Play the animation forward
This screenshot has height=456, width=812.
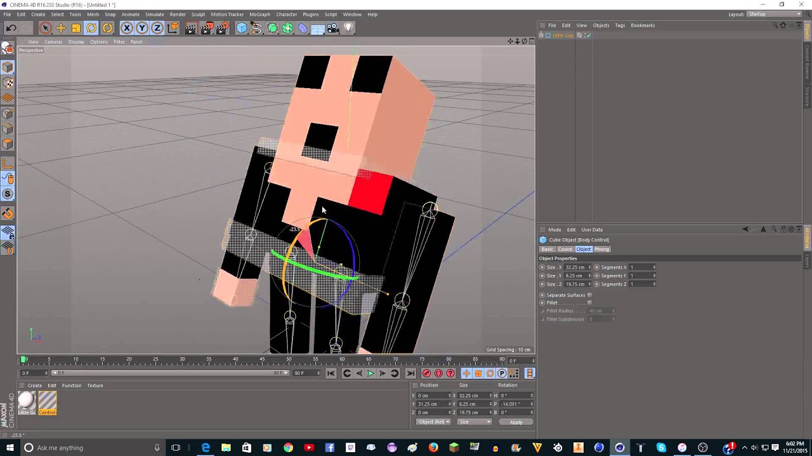[370, 374]
